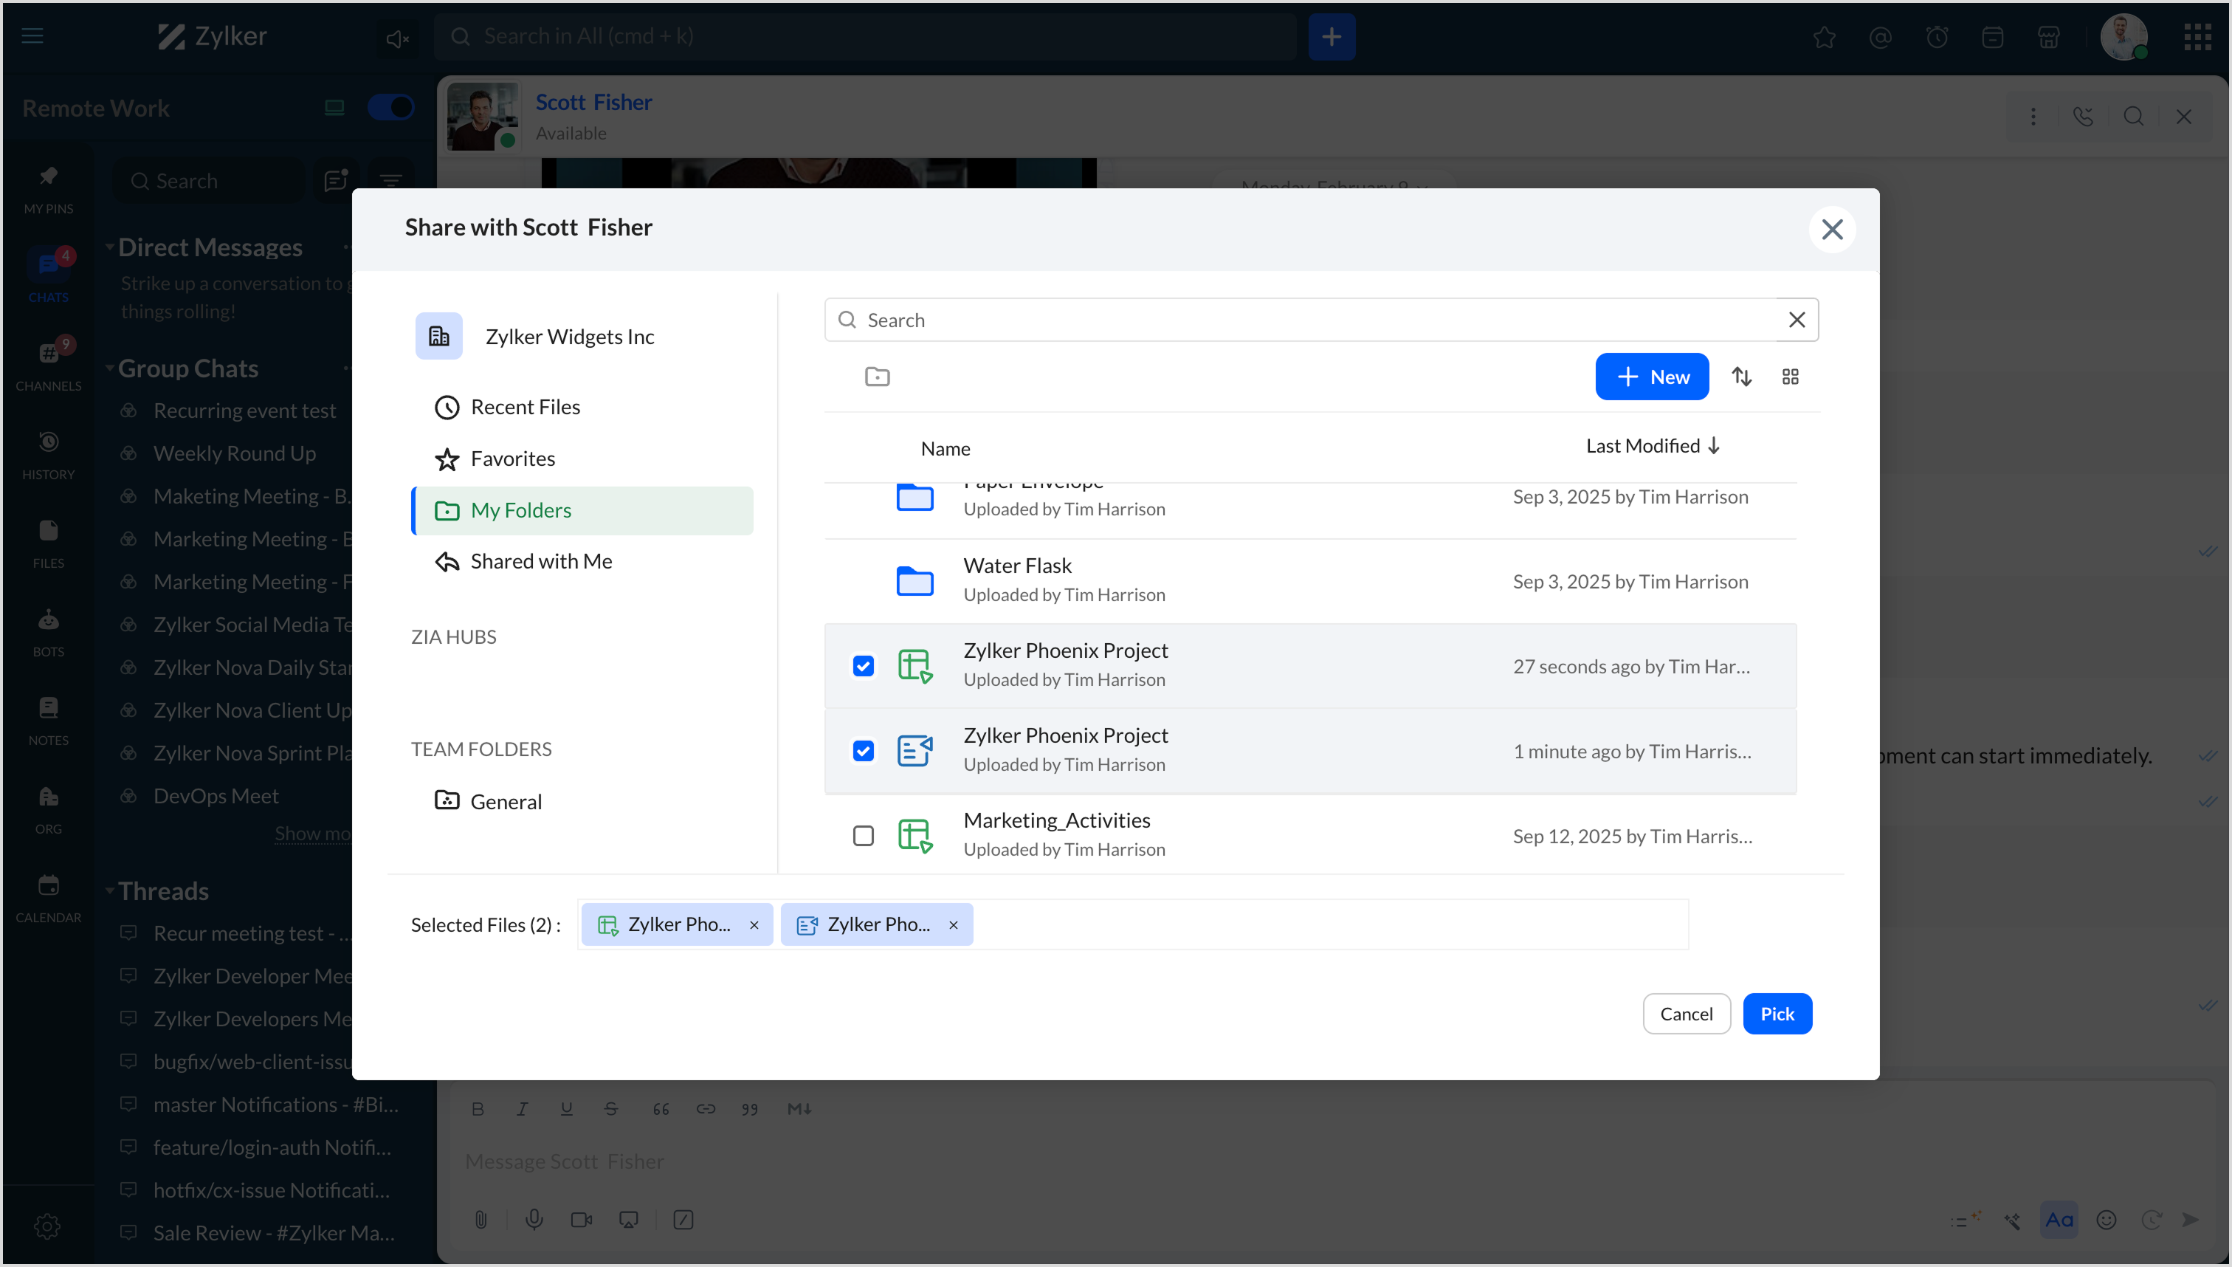2232x1267 pixels.
Task: Click the new folder icon below search
Action: tap(877, 377)
